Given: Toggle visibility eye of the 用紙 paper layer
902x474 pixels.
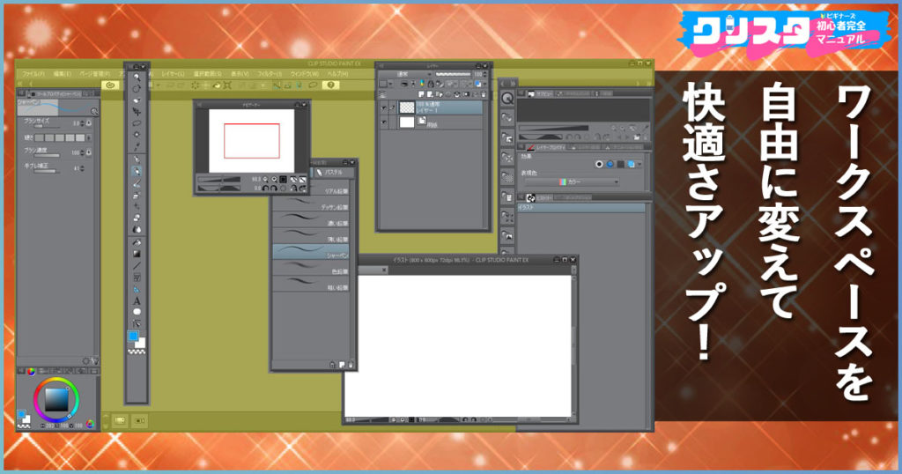Looking at the screenshot, I should (384, 122).
